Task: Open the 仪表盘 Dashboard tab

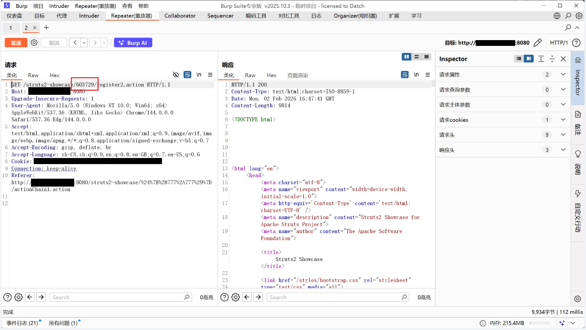Action: (x=14, y=16)
